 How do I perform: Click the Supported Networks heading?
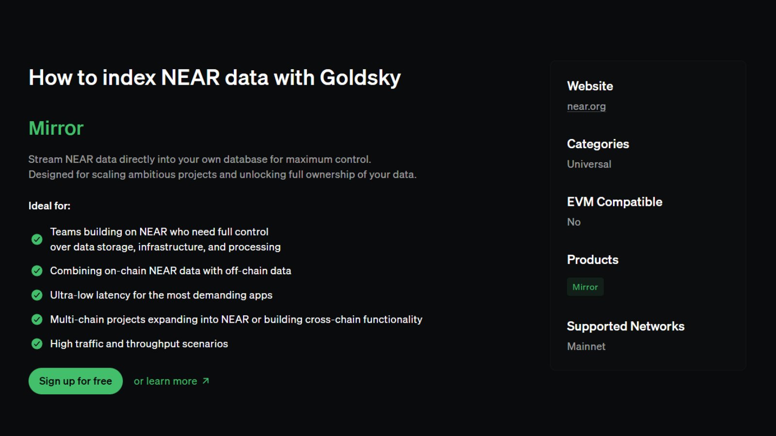tap(626, 327)
